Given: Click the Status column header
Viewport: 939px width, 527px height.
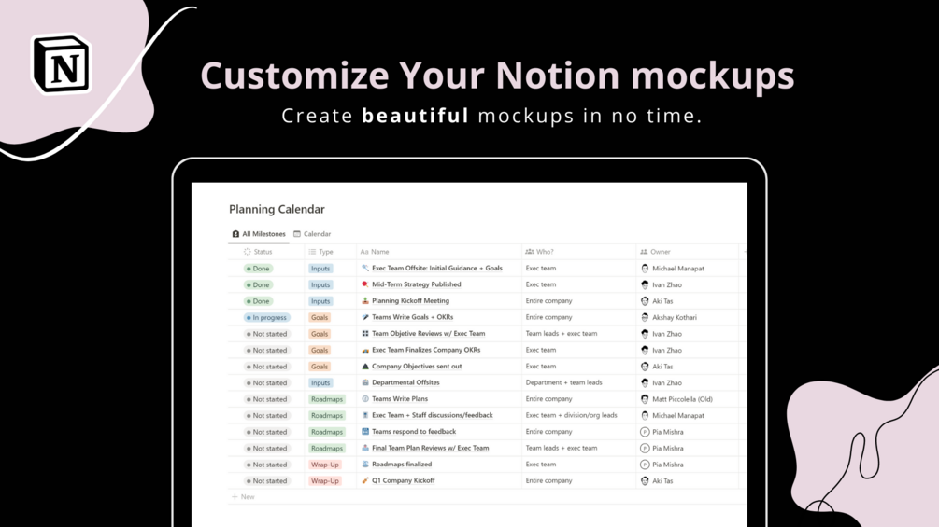Looking at the screenshot, I should [258, 252].
